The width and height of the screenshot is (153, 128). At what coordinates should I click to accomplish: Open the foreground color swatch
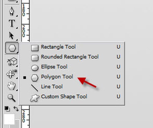(9, 119)
